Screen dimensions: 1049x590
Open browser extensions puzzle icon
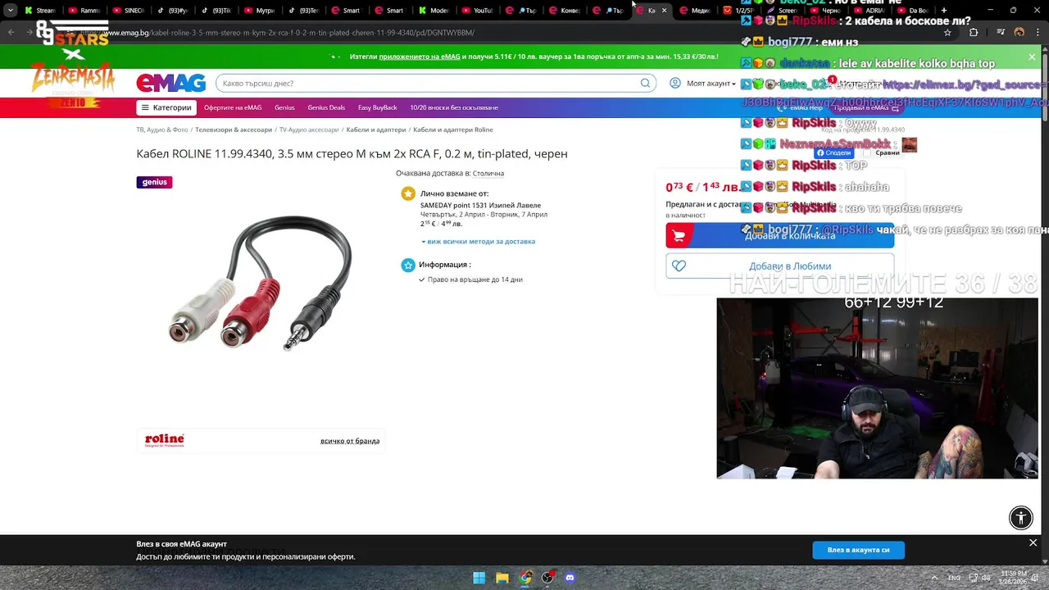pos(974,33)
